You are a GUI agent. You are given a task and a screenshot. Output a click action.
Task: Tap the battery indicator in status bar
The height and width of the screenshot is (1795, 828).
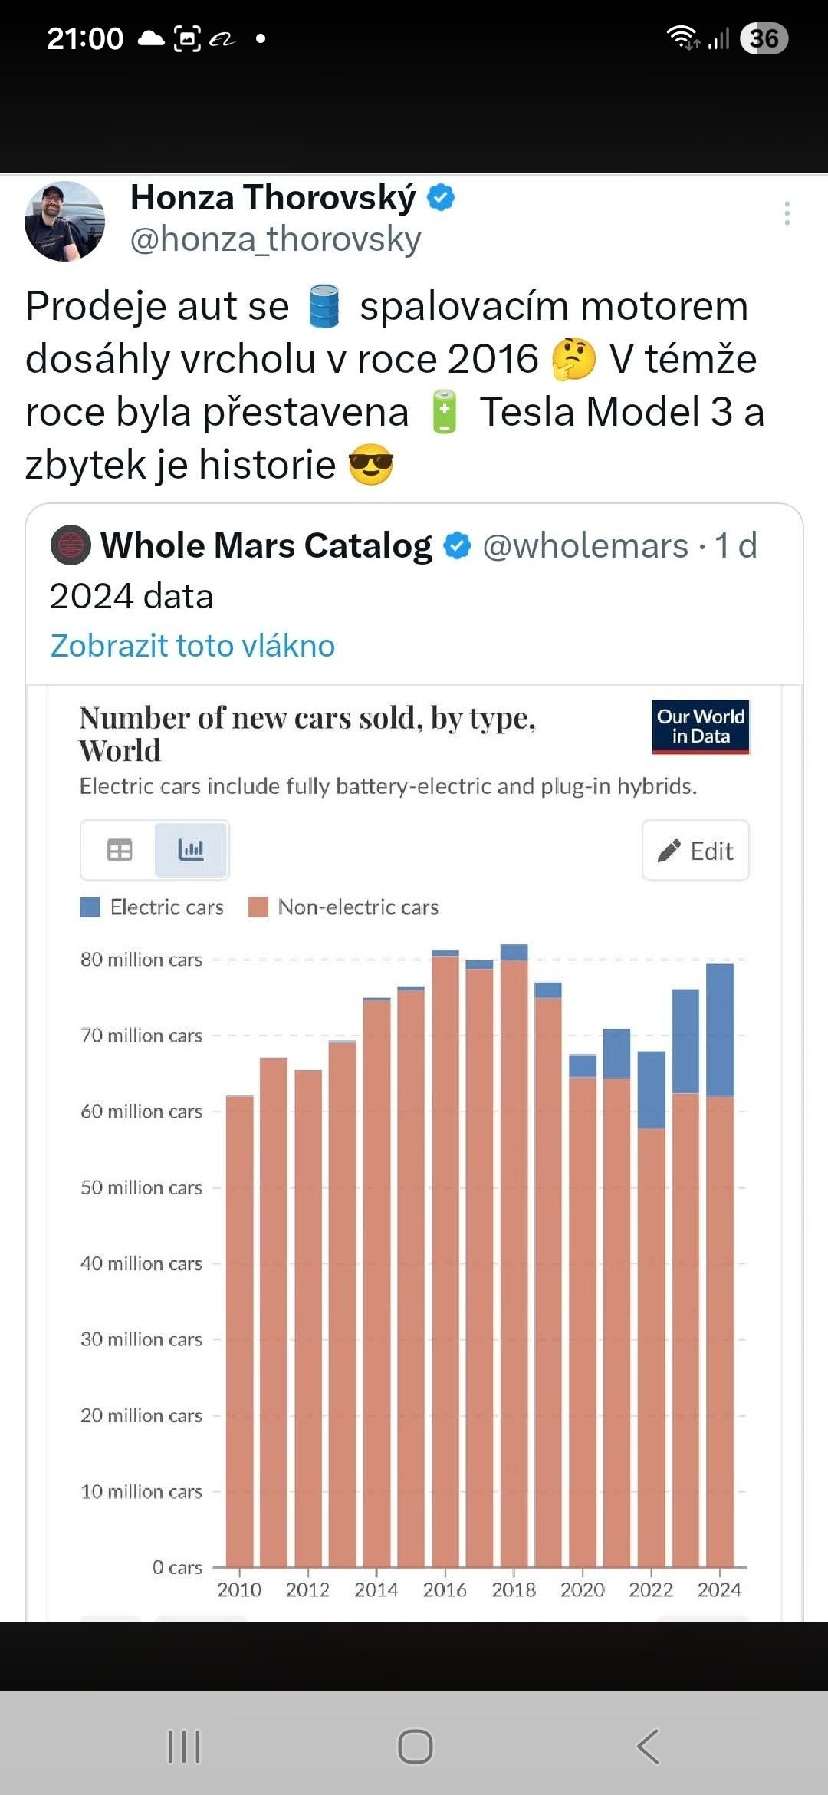tap(764, 38)
